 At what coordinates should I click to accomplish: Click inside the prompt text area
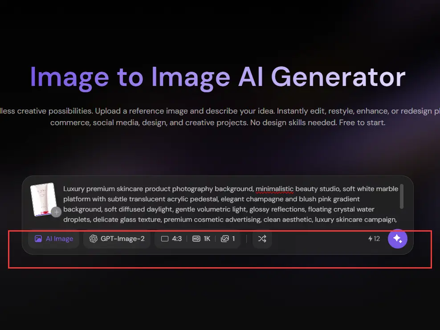(230, 204)
